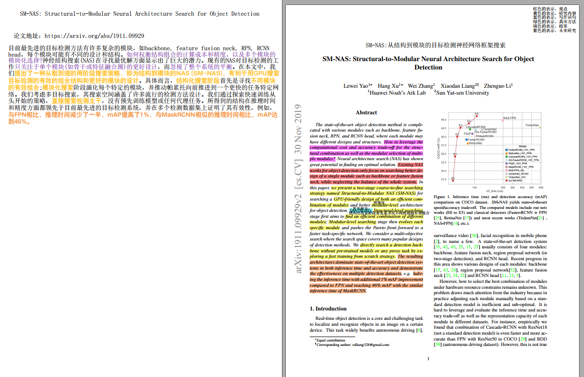The width and height of the screenshot is (584, 377).
Task: Follow citation [2] before 'to name a few'
Action: point(436,241)
